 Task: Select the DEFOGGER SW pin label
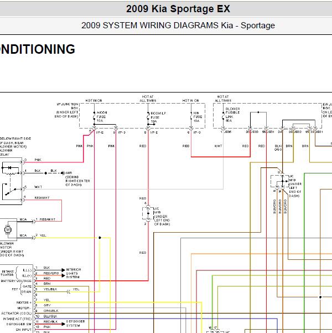(19, 324)
